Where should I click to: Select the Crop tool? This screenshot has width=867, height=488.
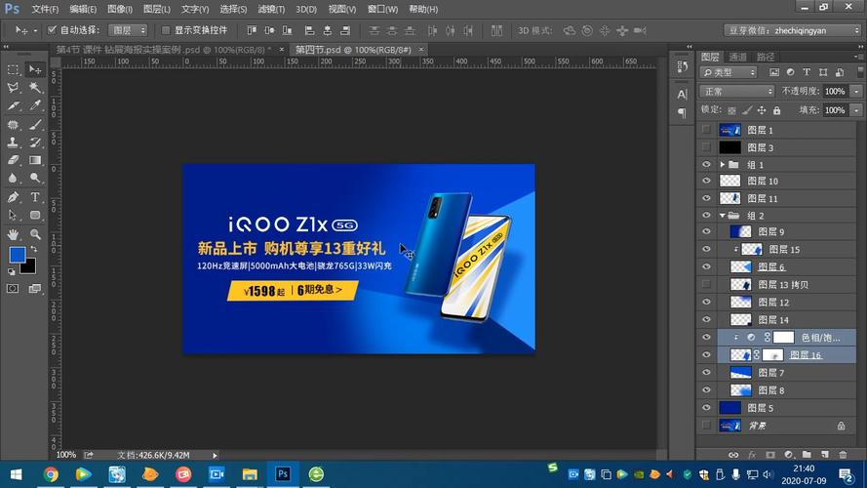click(14, 105)
